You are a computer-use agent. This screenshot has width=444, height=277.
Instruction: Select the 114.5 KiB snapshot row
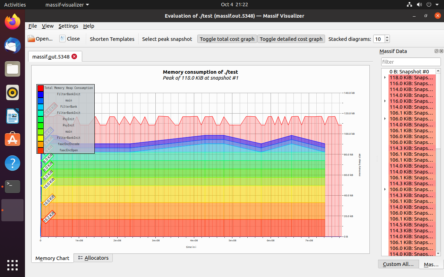(412, 225)
